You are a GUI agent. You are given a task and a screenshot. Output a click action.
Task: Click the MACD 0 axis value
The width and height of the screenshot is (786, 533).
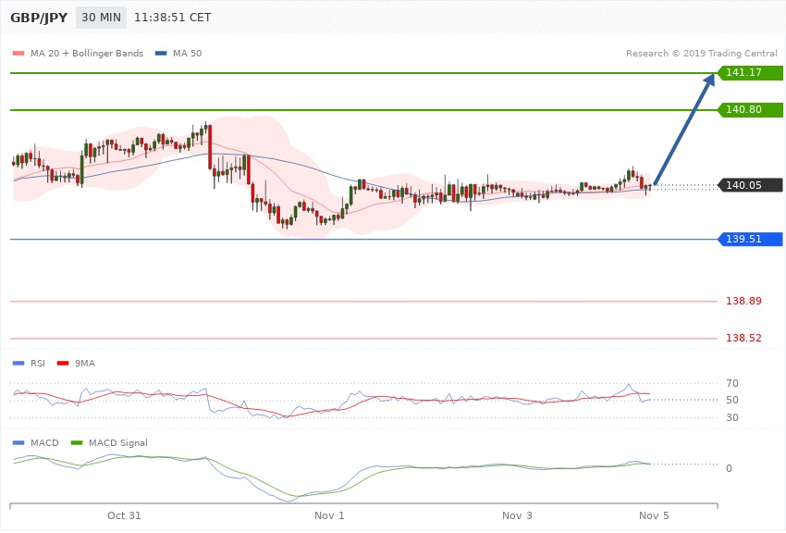coord(729,468)
